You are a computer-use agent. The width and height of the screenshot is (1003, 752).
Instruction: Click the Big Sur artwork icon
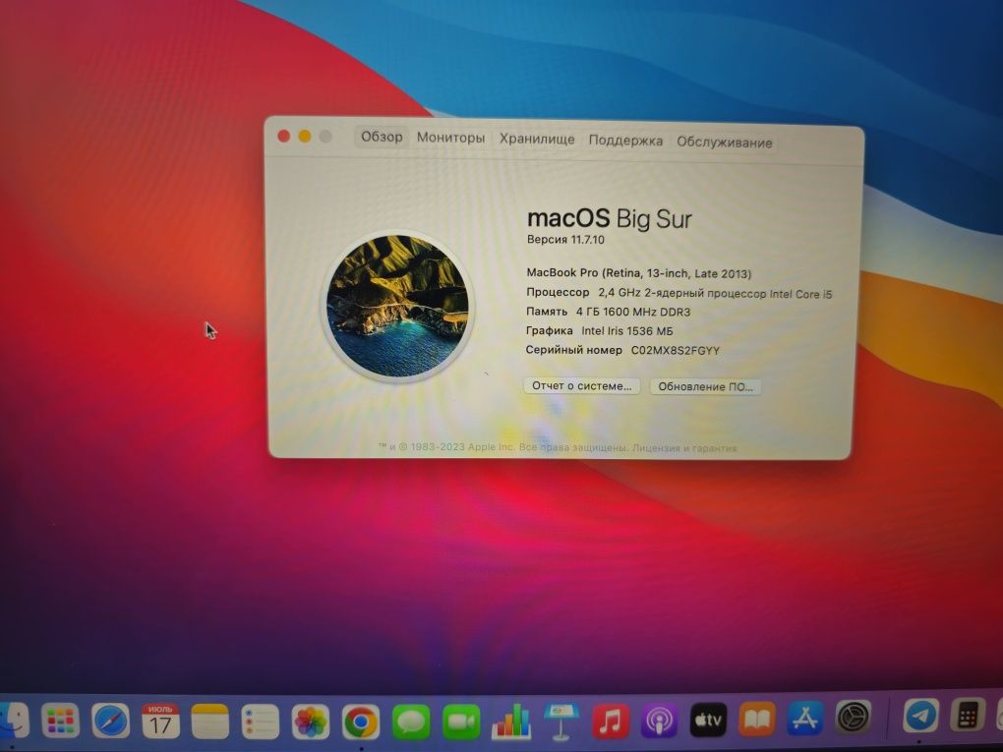click(x=397, y=307)
